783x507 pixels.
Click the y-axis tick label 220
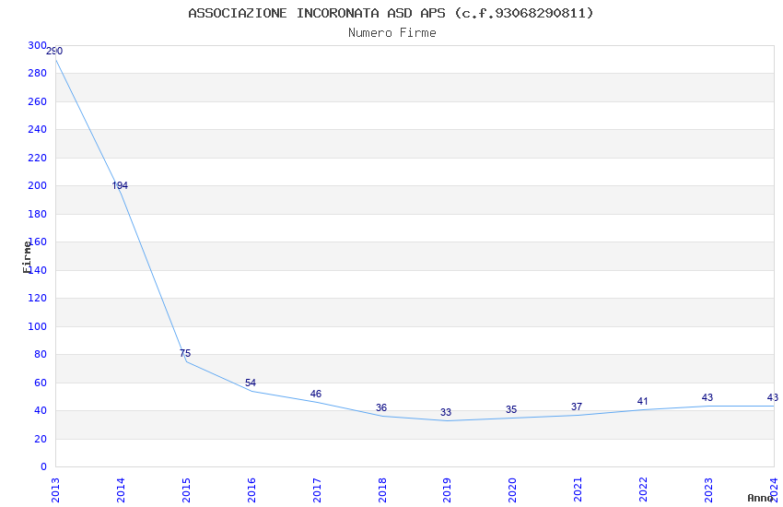click(37, 158)
